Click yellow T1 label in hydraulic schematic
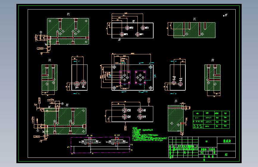 93,154
